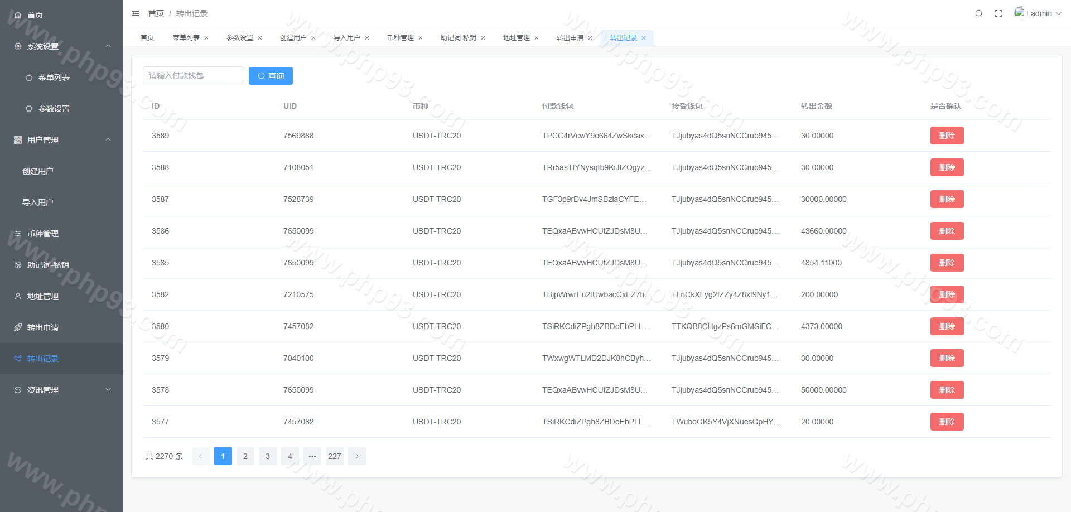The height and width of the screenshot is (512, 1071).
Task: Switch to the 地址管理 tab
Action: point(516,38)
